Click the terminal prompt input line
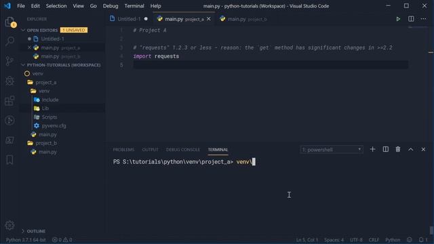This screenshot has height=244, width=434. pos(184,162)
